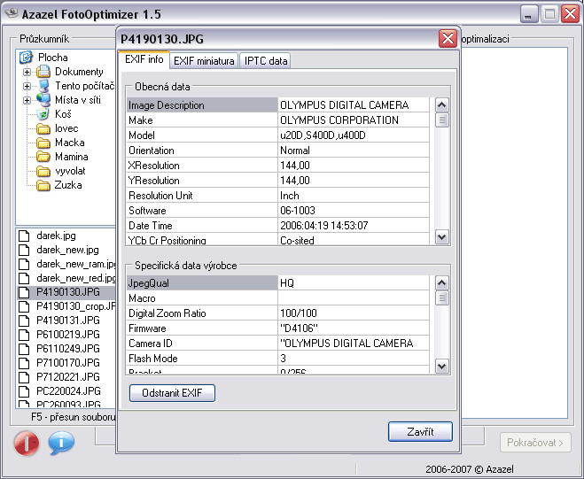Click file icon next to darek.jpg
Screen dimensions: 584x479
pyautogui.click(x=24, y=236)
